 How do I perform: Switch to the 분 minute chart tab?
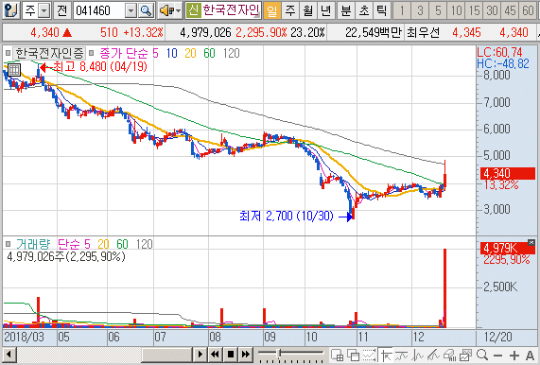point(345,10)
